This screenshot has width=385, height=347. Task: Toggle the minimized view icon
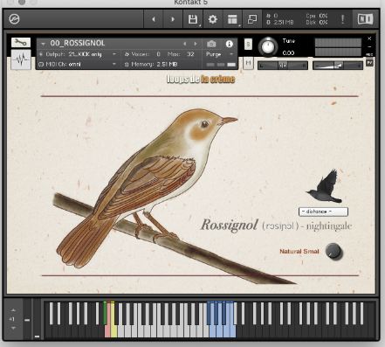pyautogui.click(x=252, y=19)
